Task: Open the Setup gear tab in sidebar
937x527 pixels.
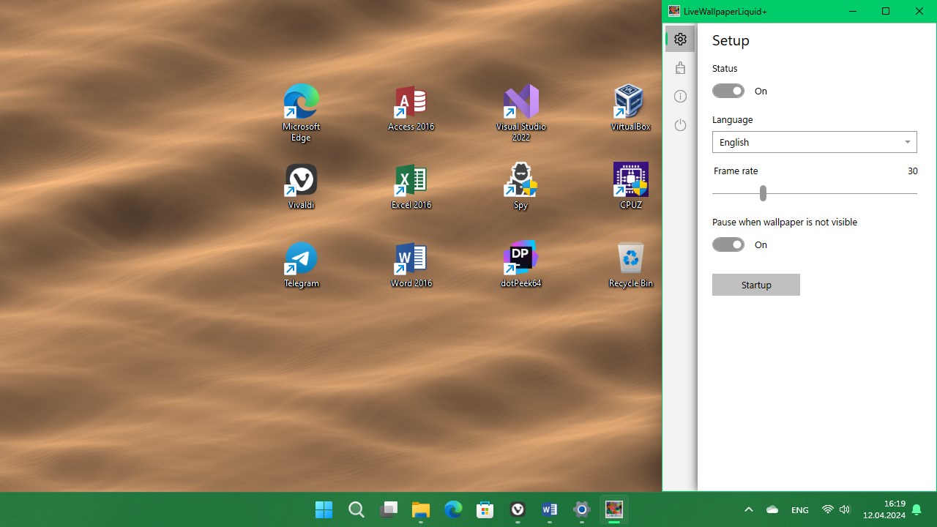Action: 680,40
